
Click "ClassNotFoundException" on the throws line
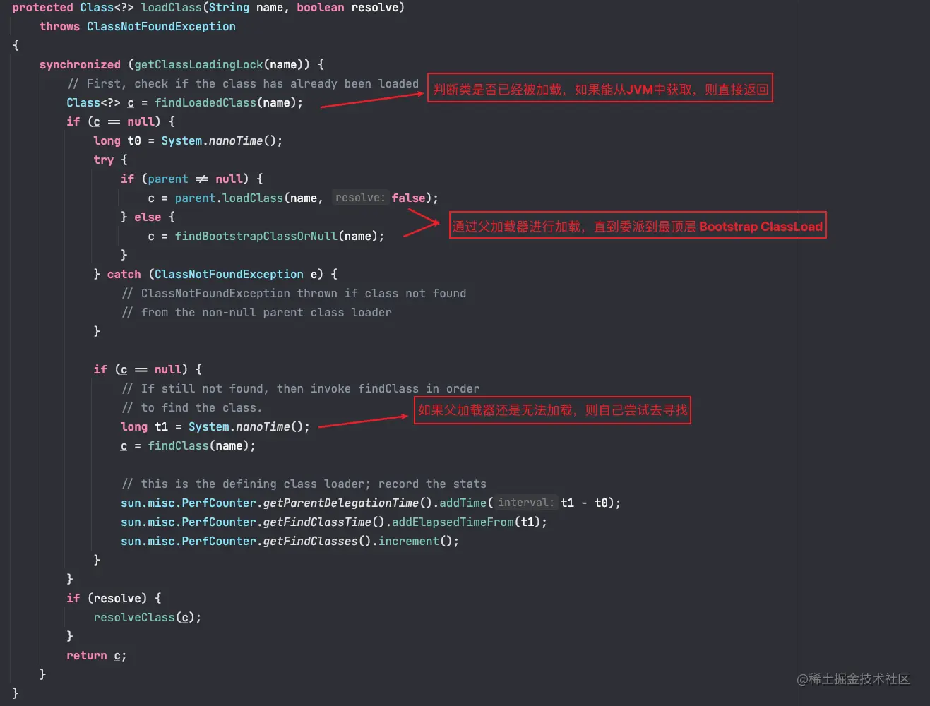pyautogui.click(x=161, y=27)
